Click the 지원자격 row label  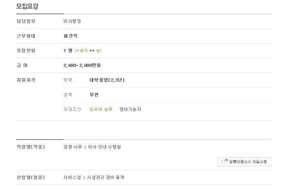point(26,80)
